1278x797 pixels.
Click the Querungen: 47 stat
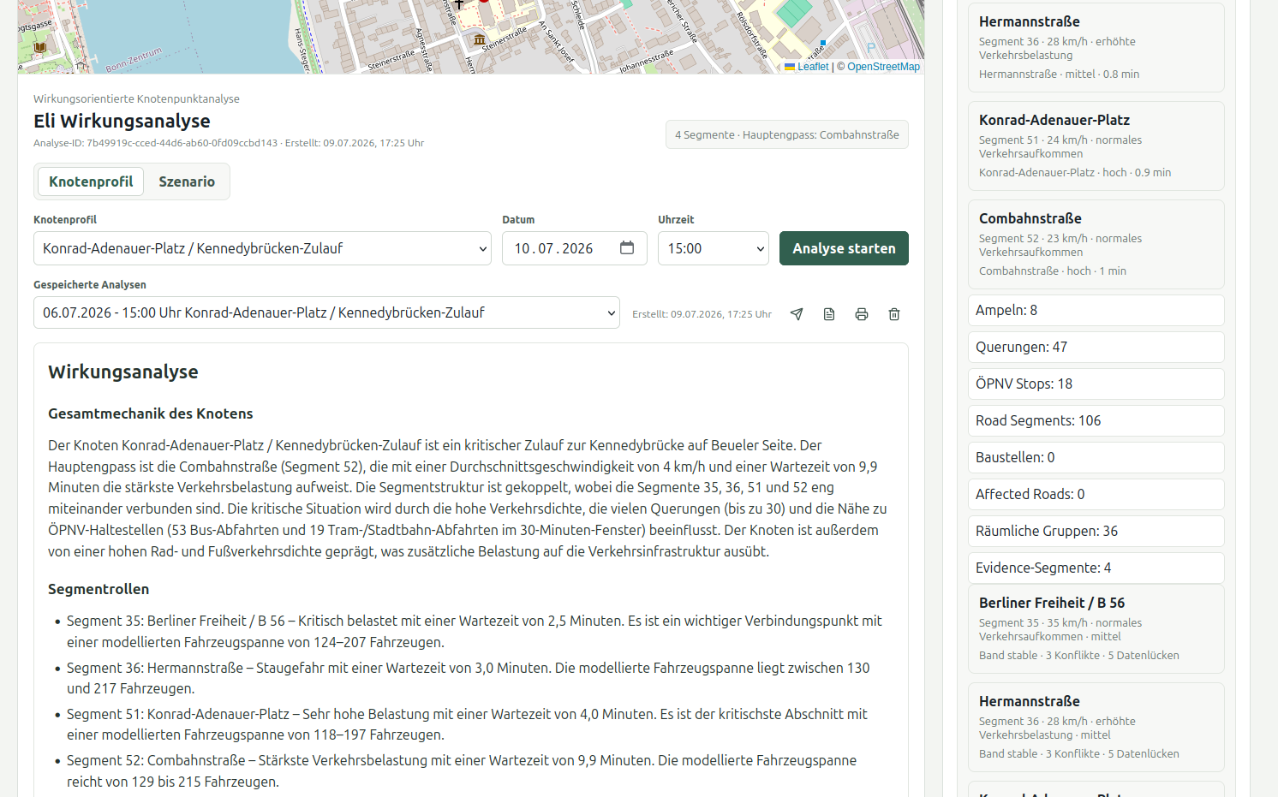point(1096,347)
